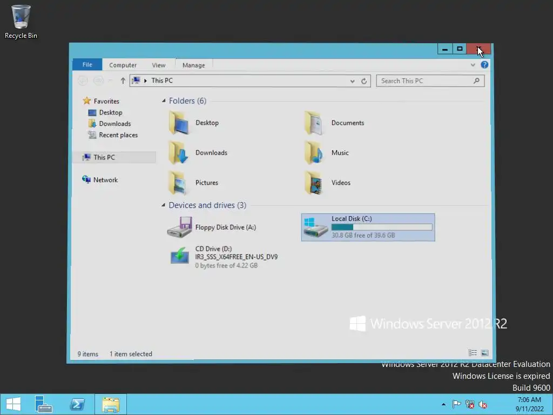This screenshot has height=415, width=553.
Task: Open the Desktop folder icon in Folders
Action: (179, 123)
